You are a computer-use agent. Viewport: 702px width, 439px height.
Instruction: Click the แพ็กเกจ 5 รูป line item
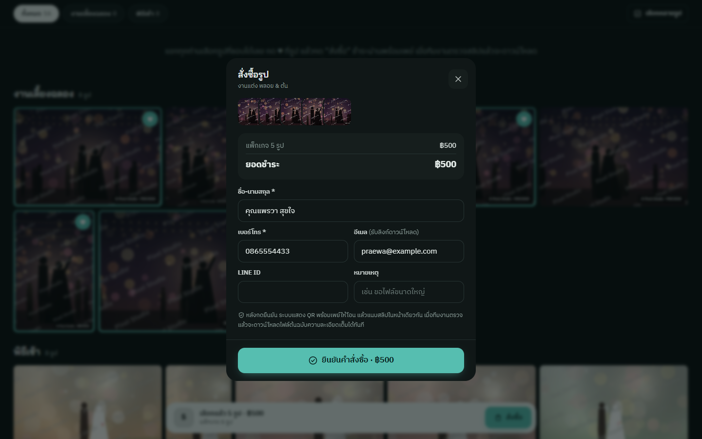coord(265,145)
